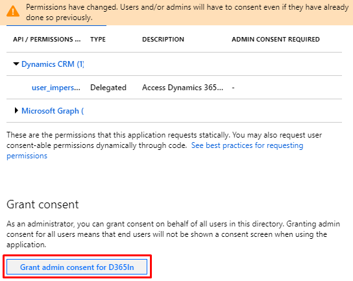Click the DESCRIPTION column header
This screenshot has height=281, width=353.
pyautogui.click(x=163, y=39)
